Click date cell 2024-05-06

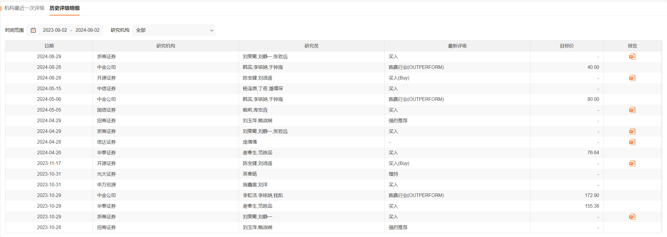pyautogui.click(x=49, y=99)
